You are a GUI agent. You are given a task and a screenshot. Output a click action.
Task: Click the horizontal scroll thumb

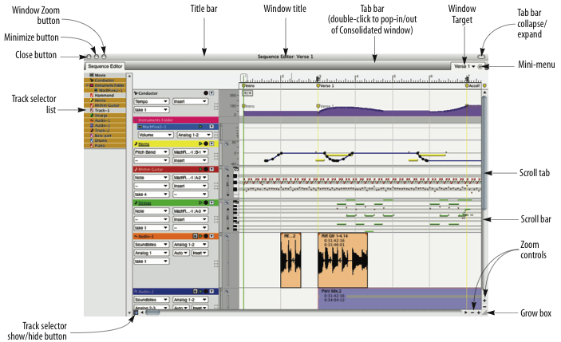tap(152, 313)
